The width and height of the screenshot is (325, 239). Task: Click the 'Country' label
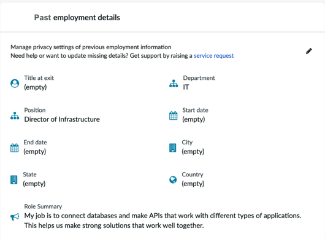[x=193, y=174]
